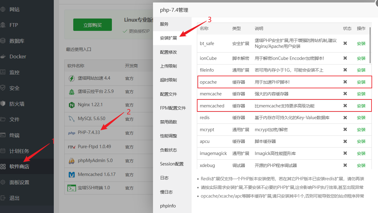
Task: Open the 上传限制 tab
Action: point(172,66)
